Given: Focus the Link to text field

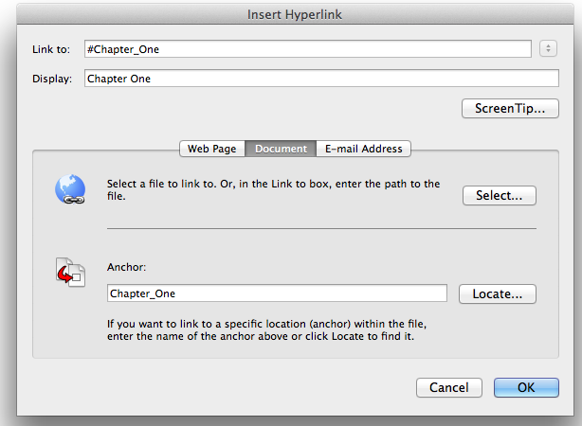Looking at the screenshot, I should pyautogui.click(x=308, y=49).
